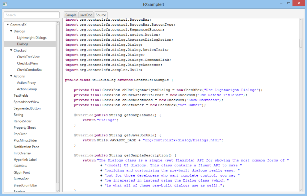Open the SegmentedButton sample
Screen dimensions: 307x196
[x=27, y=108]
